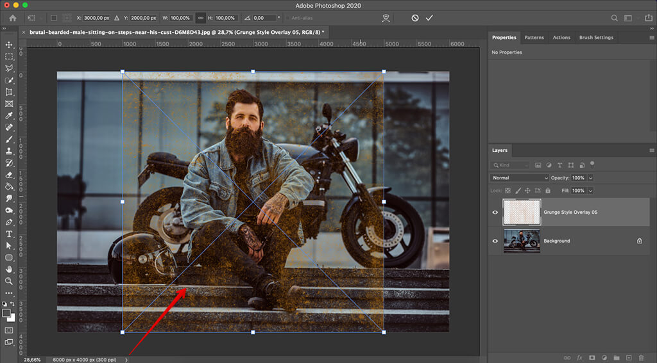657x363 pixels.
Task: Select the Paint Bucket tool
Action: click(9, 186)
